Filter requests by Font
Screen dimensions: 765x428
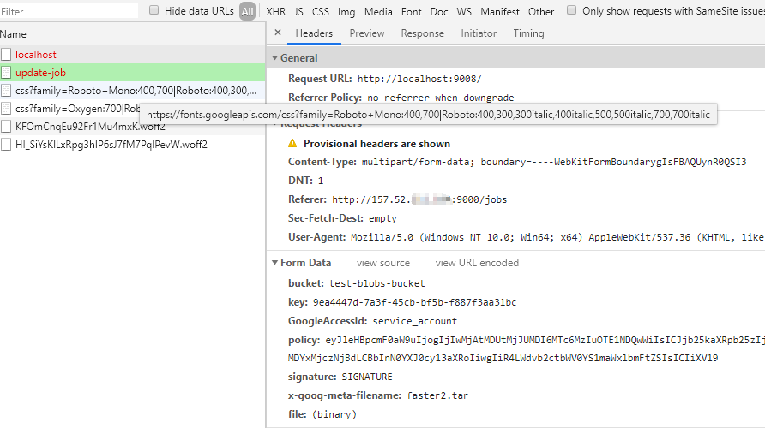412,12
